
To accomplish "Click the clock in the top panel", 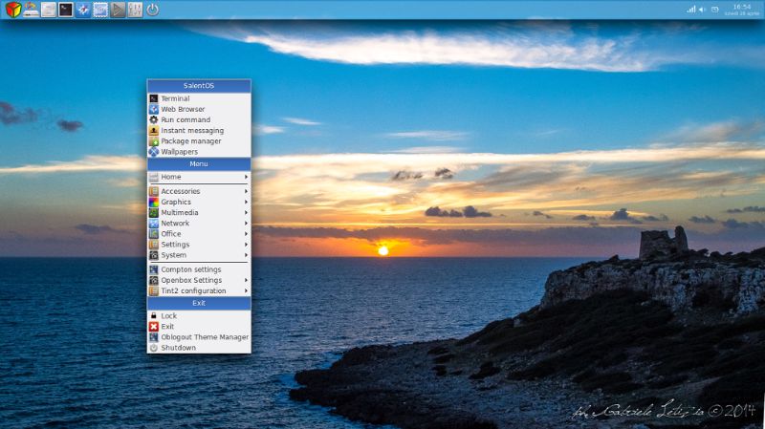I will tap(741, 10).
